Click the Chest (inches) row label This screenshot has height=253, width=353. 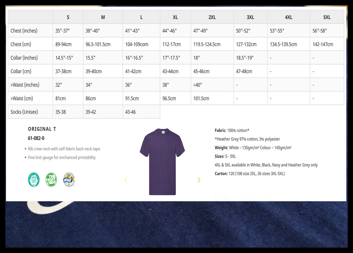coord(24,31)
